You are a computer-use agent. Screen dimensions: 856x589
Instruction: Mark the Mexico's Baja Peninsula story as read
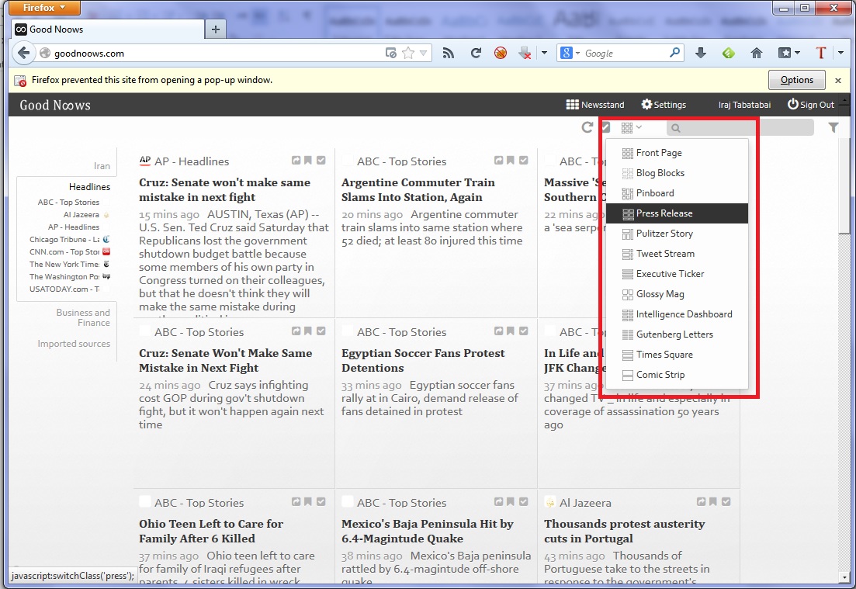point(524,501)
